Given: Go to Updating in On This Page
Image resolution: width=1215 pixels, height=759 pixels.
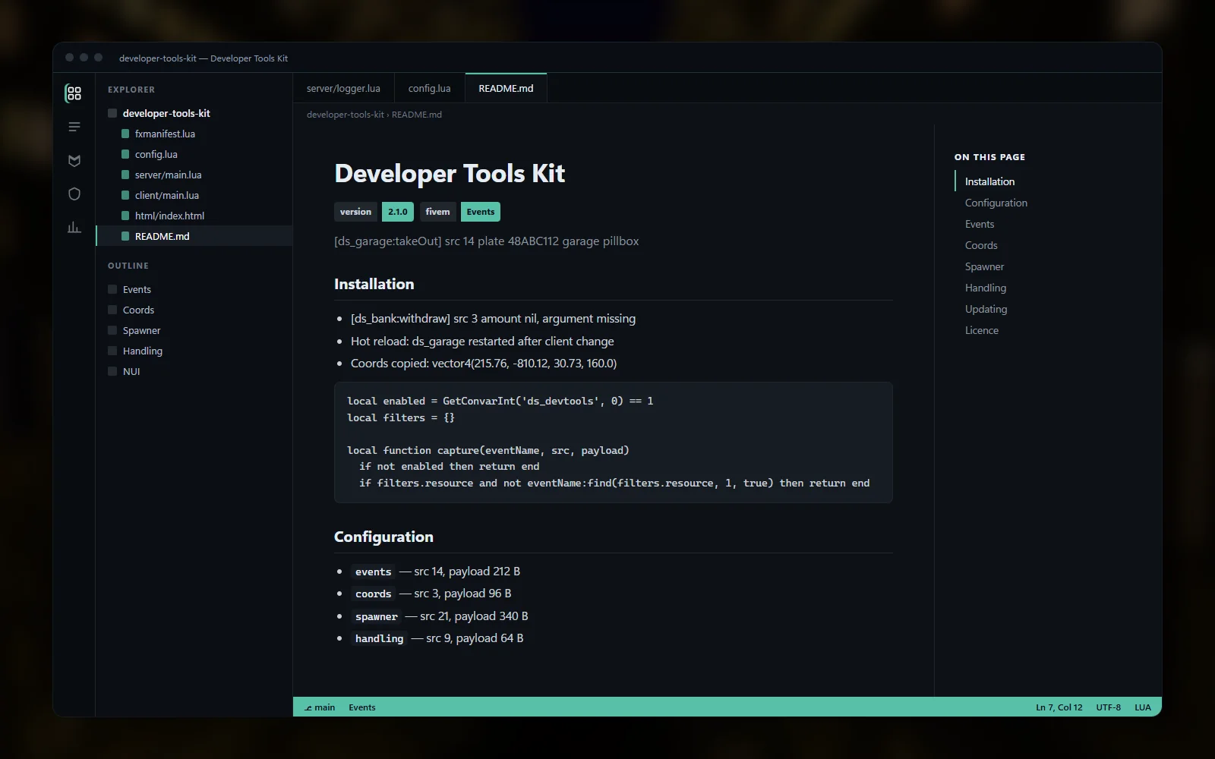Looking at the screenshot, I should click(986, 309).
